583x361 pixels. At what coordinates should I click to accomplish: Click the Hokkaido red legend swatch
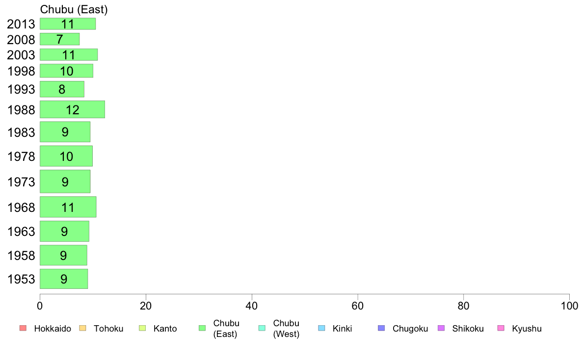point(23,328)
